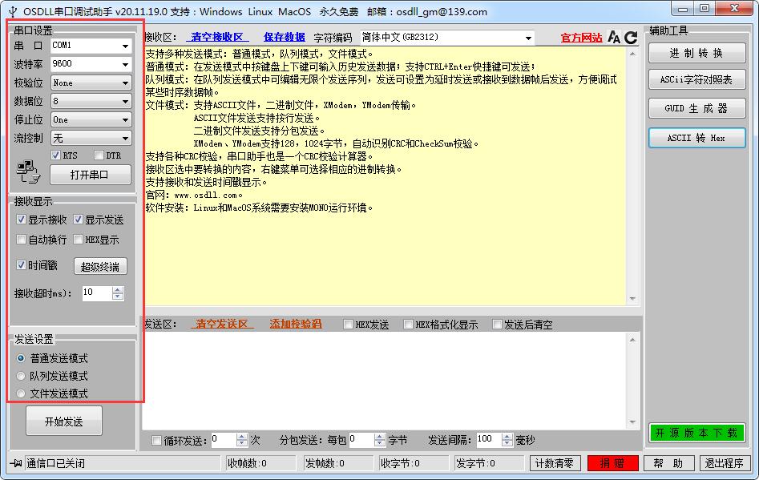This screenshot has height=480, width=759.
Task: Open the 串口 COM1 dropdown
Action: [91, 46]
